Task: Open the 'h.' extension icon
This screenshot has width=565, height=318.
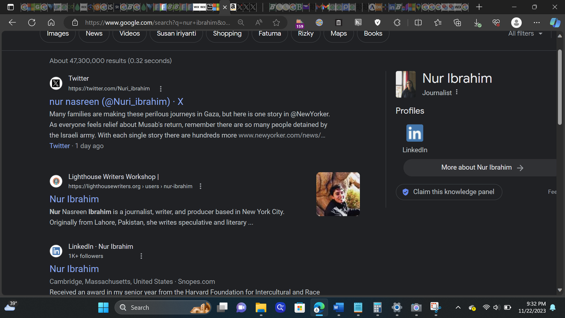Action: 358,23
